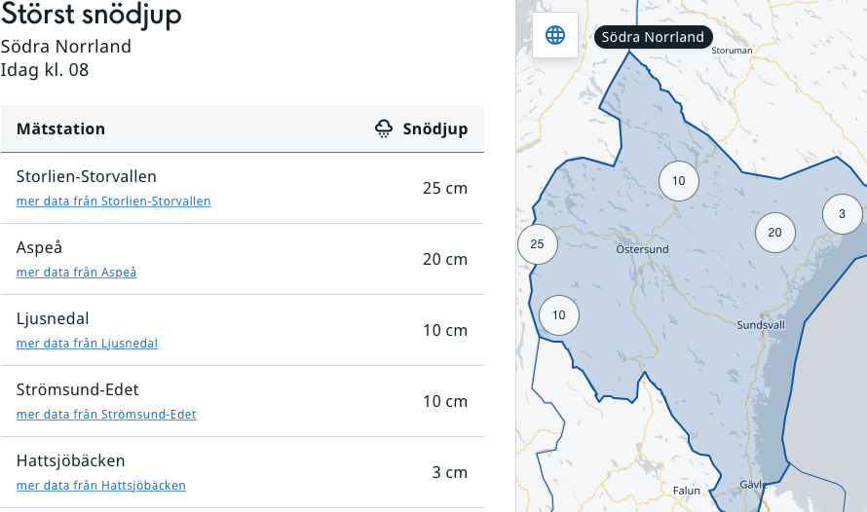This screenshot has height=512, width=867.
Task: Click Östersund city label on the map
Action: coord(642,249)
